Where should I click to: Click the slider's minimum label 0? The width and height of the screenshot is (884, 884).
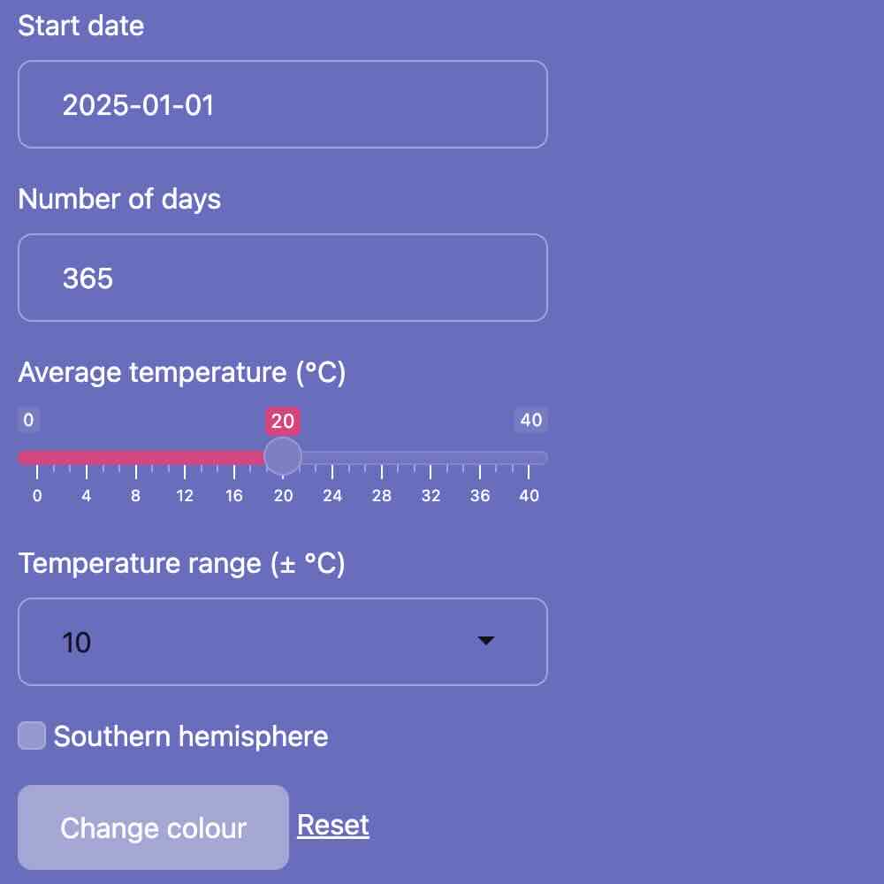(28, 420)
